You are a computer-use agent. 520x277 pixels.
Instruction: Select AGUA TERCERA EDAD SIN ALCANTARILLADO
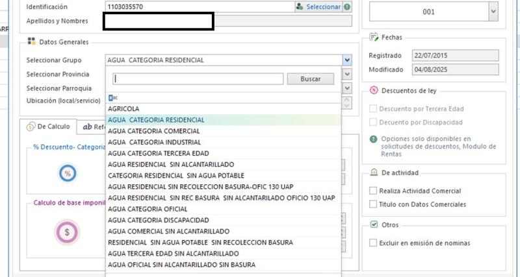click(223, 254)
